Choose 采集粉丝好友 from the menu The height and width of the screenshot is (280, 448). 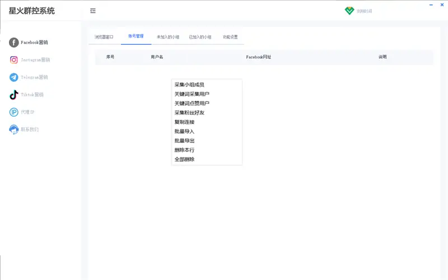pyautogui.click(x=189, y=113)
